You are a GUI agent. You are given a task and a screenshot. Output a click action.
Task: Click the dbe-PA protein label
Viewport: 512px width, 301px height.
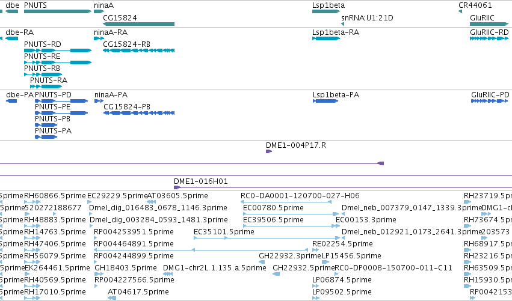point(20,95)
